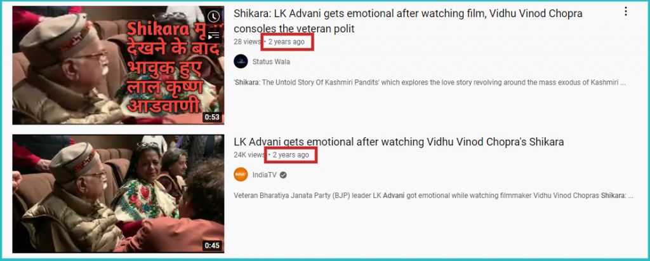
Task: Go to IndiaTV channel name
Action: (265, 175)
